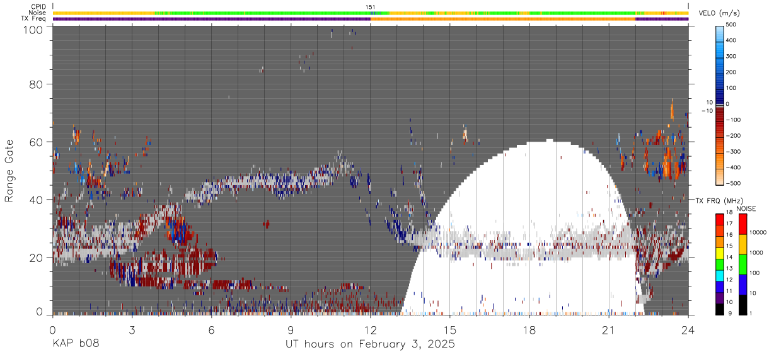Click the TX FRQ color scale bar
774x357 pixels.
tap(720, 264)
